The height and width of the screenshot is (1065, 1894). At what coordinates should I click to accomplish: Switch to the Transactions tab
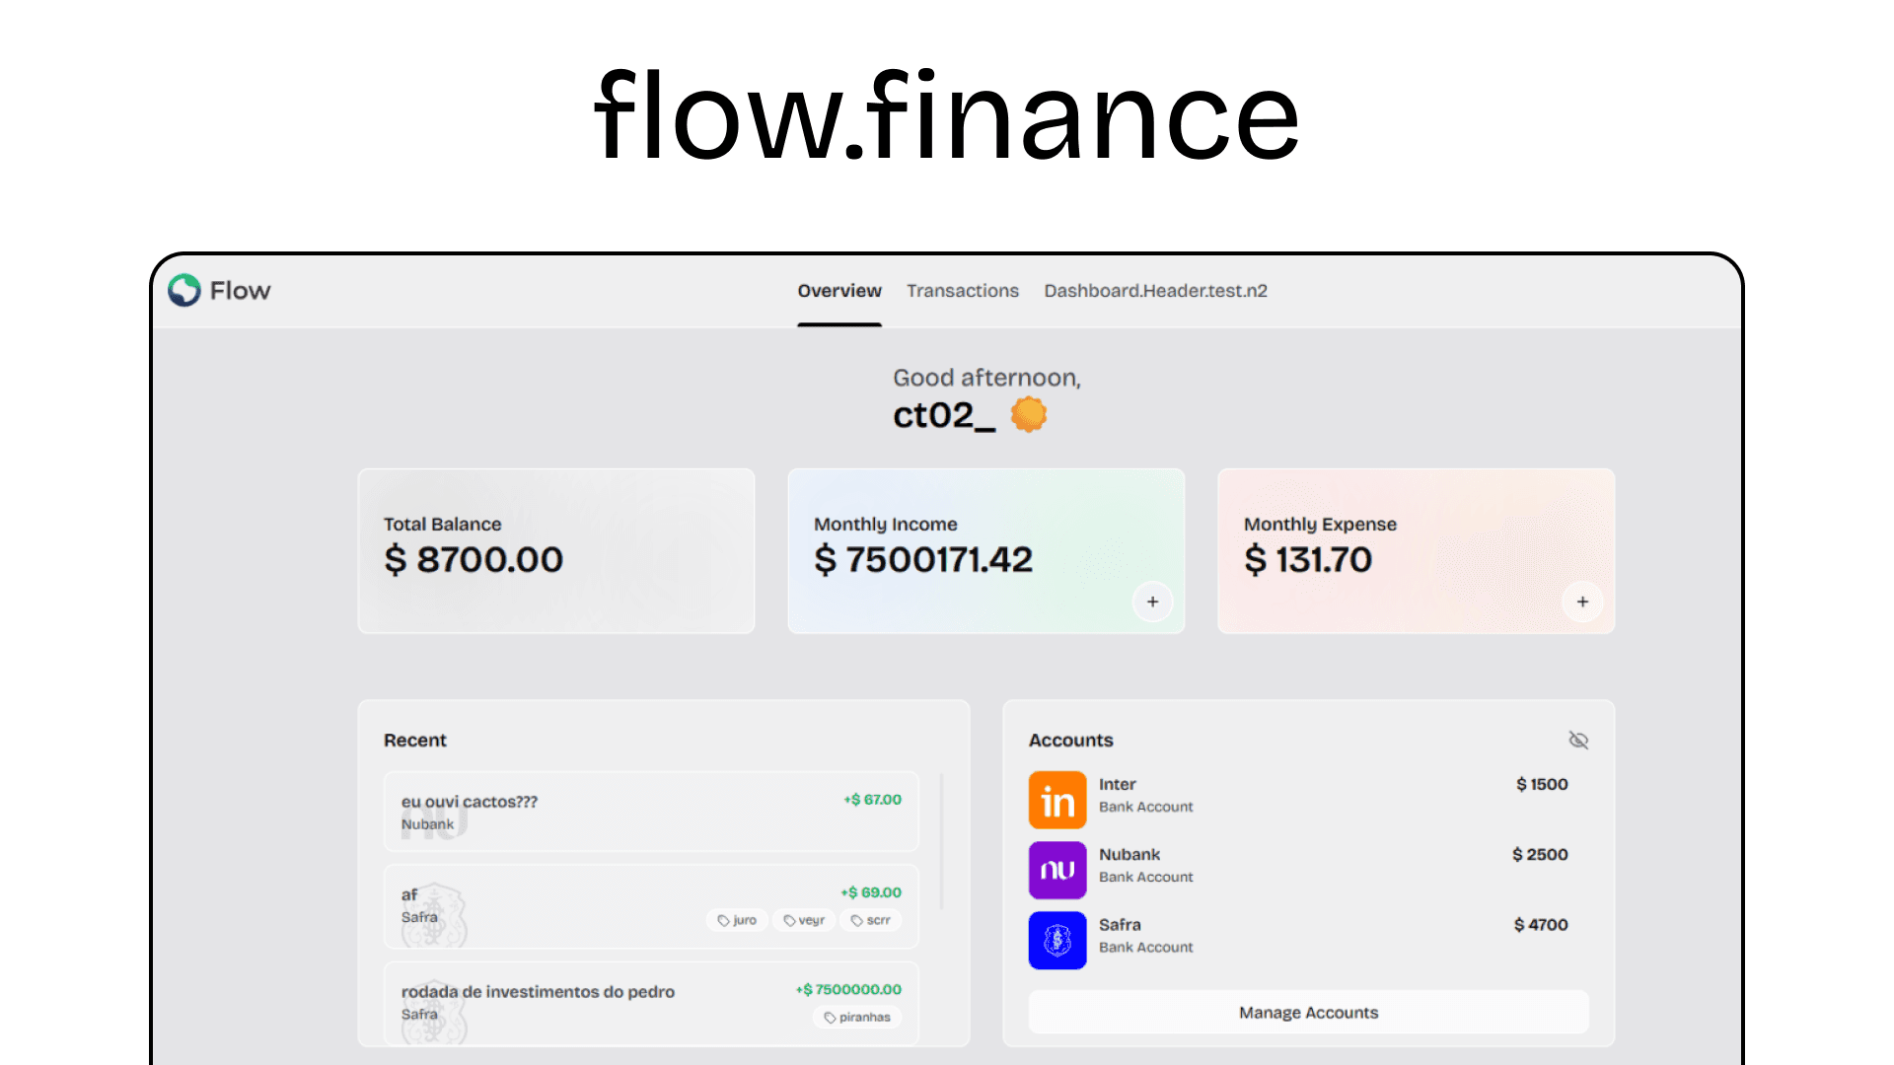(x=962, y=291)
